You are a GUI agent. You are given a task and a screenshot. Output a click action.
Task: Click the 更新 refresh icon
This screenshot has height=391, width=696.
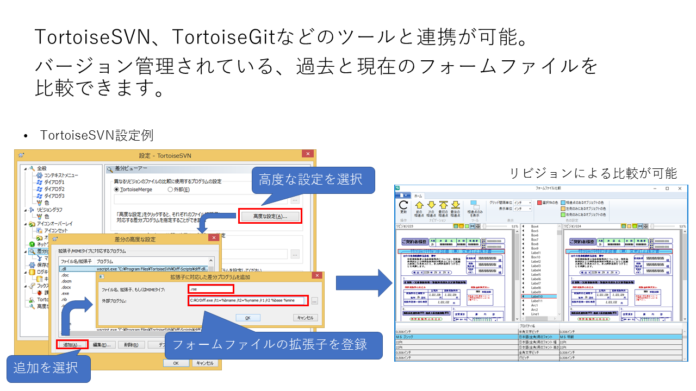coord(403,205)
